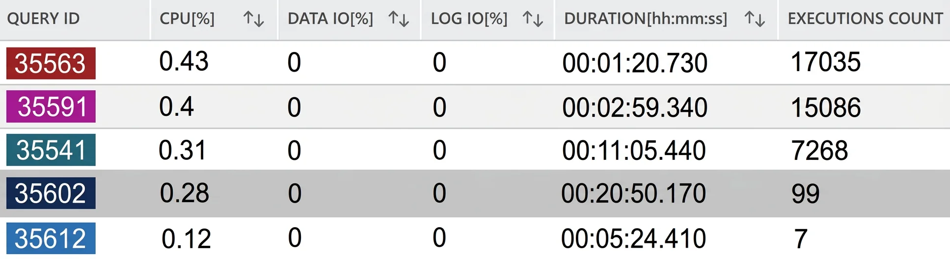Screen dimensions: 950x259
Task: Sort by CPU[%] using the arrows icon
Action: (254, 19)
